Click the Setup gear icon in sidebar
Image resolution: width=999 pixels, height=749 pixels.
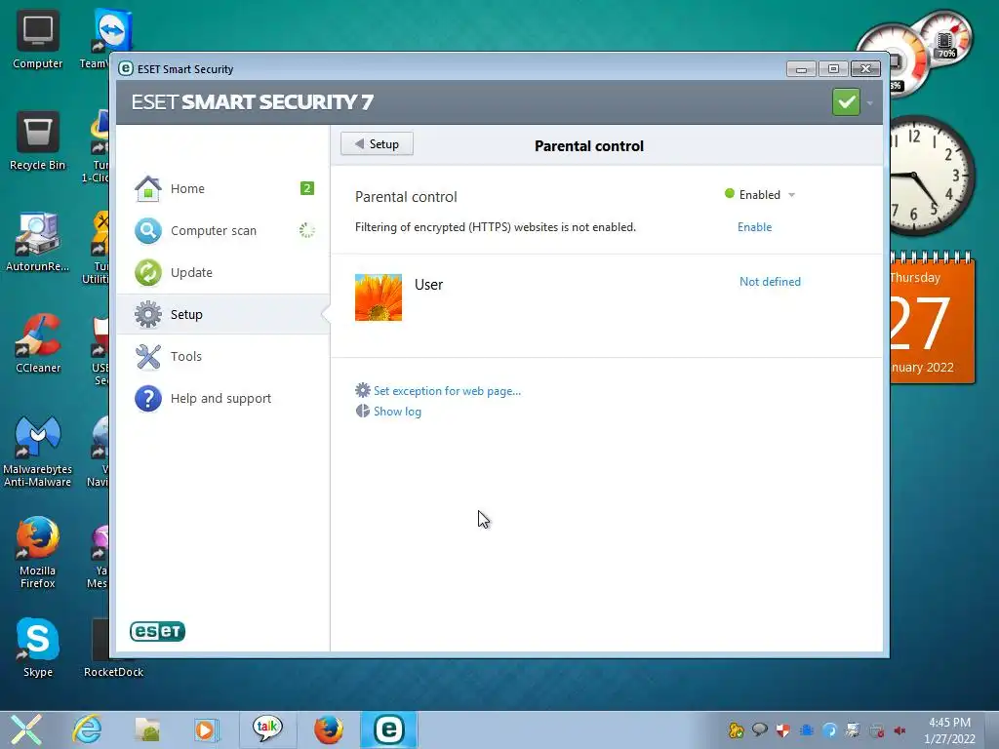[148, 314]
